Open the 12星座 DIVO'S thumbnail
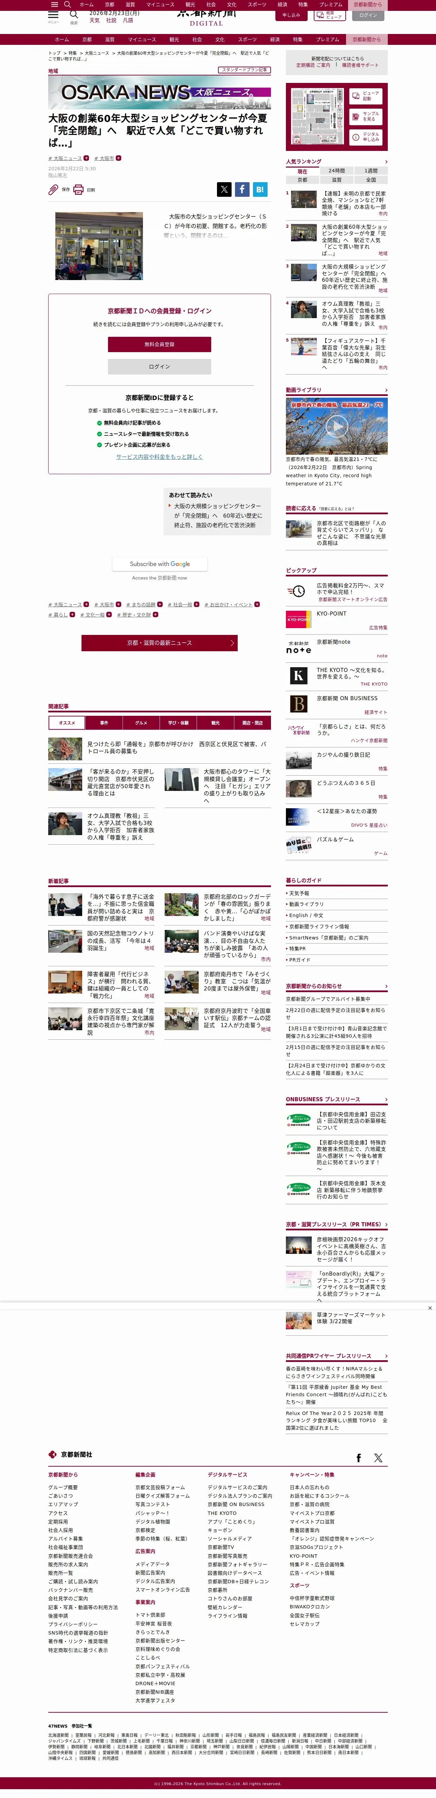The width and height of the screenshot is (436, 1798). click(x=298, y=817)
